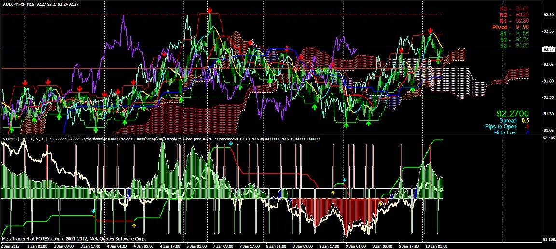This screenshot has width=556, height=249.
Task: Select the 9 Jan 09:00 time label
Action: (x=382, y=246)
